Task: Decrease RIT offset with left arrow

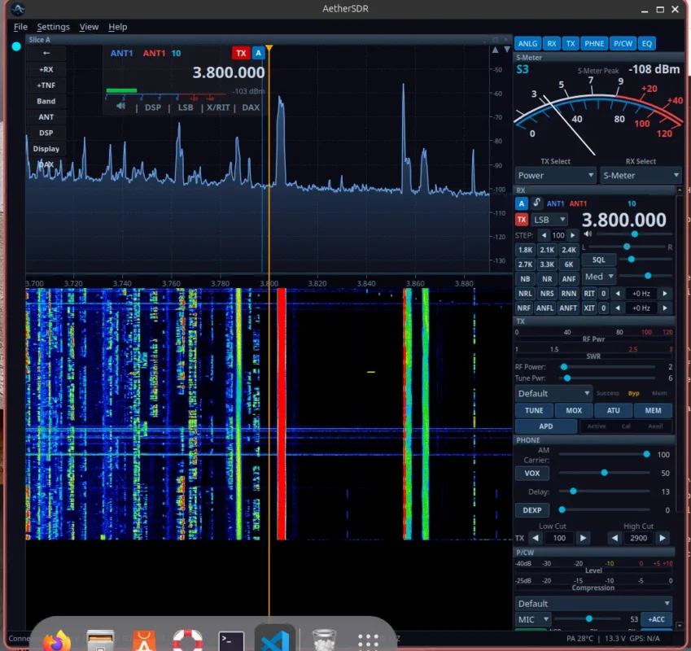Action: point(618,293)
